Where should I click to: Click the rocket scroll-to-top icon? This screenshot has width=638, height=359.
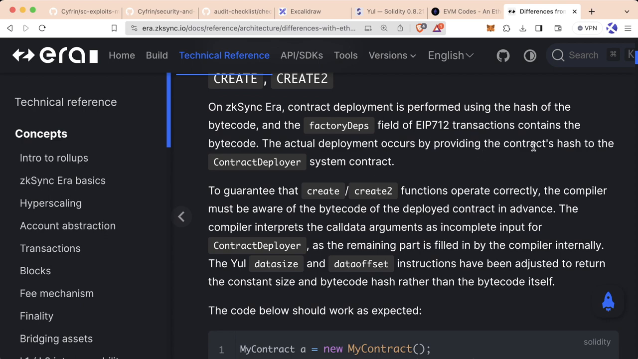608,301
